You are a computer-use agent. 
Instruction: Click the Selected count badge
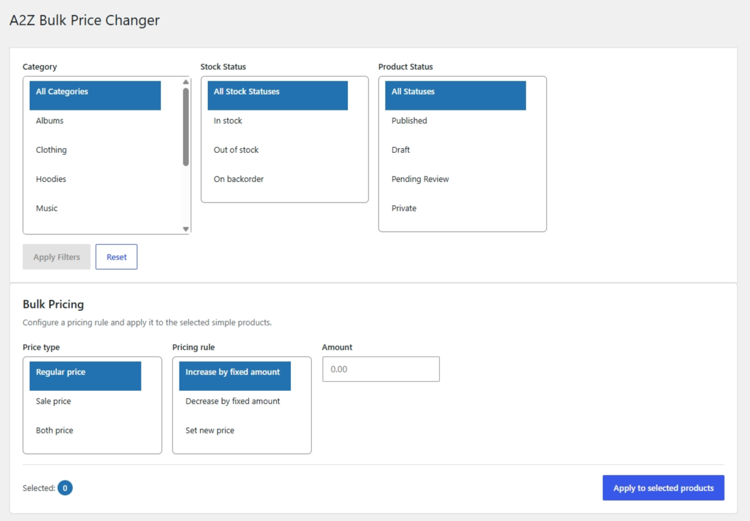coord(65,488)
